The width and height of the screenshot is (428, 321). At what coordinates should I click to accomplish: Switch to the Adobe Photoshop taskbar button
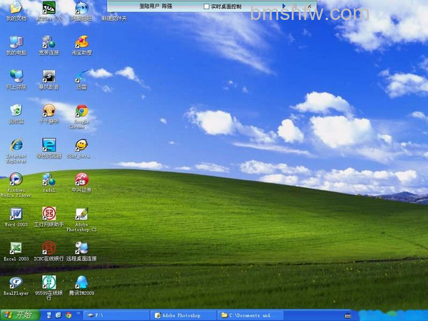click(183, 315)
